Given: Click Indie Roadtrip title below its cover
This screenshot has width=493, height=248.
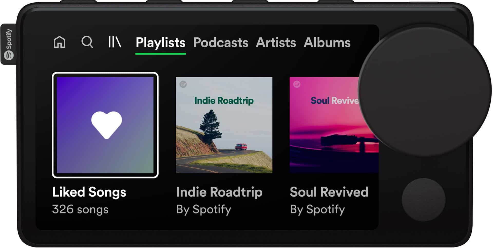Looking at the screenshot, I should [x=219, y=192].
